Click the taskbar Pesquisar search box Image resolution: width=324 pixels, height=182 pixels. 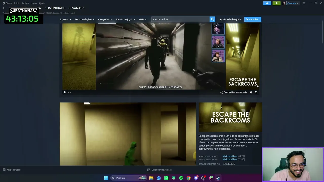coord(129,178)
